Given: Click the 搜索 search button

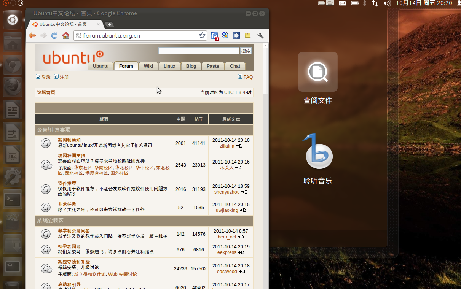Looking at the screenshot, I should point(246,51).
